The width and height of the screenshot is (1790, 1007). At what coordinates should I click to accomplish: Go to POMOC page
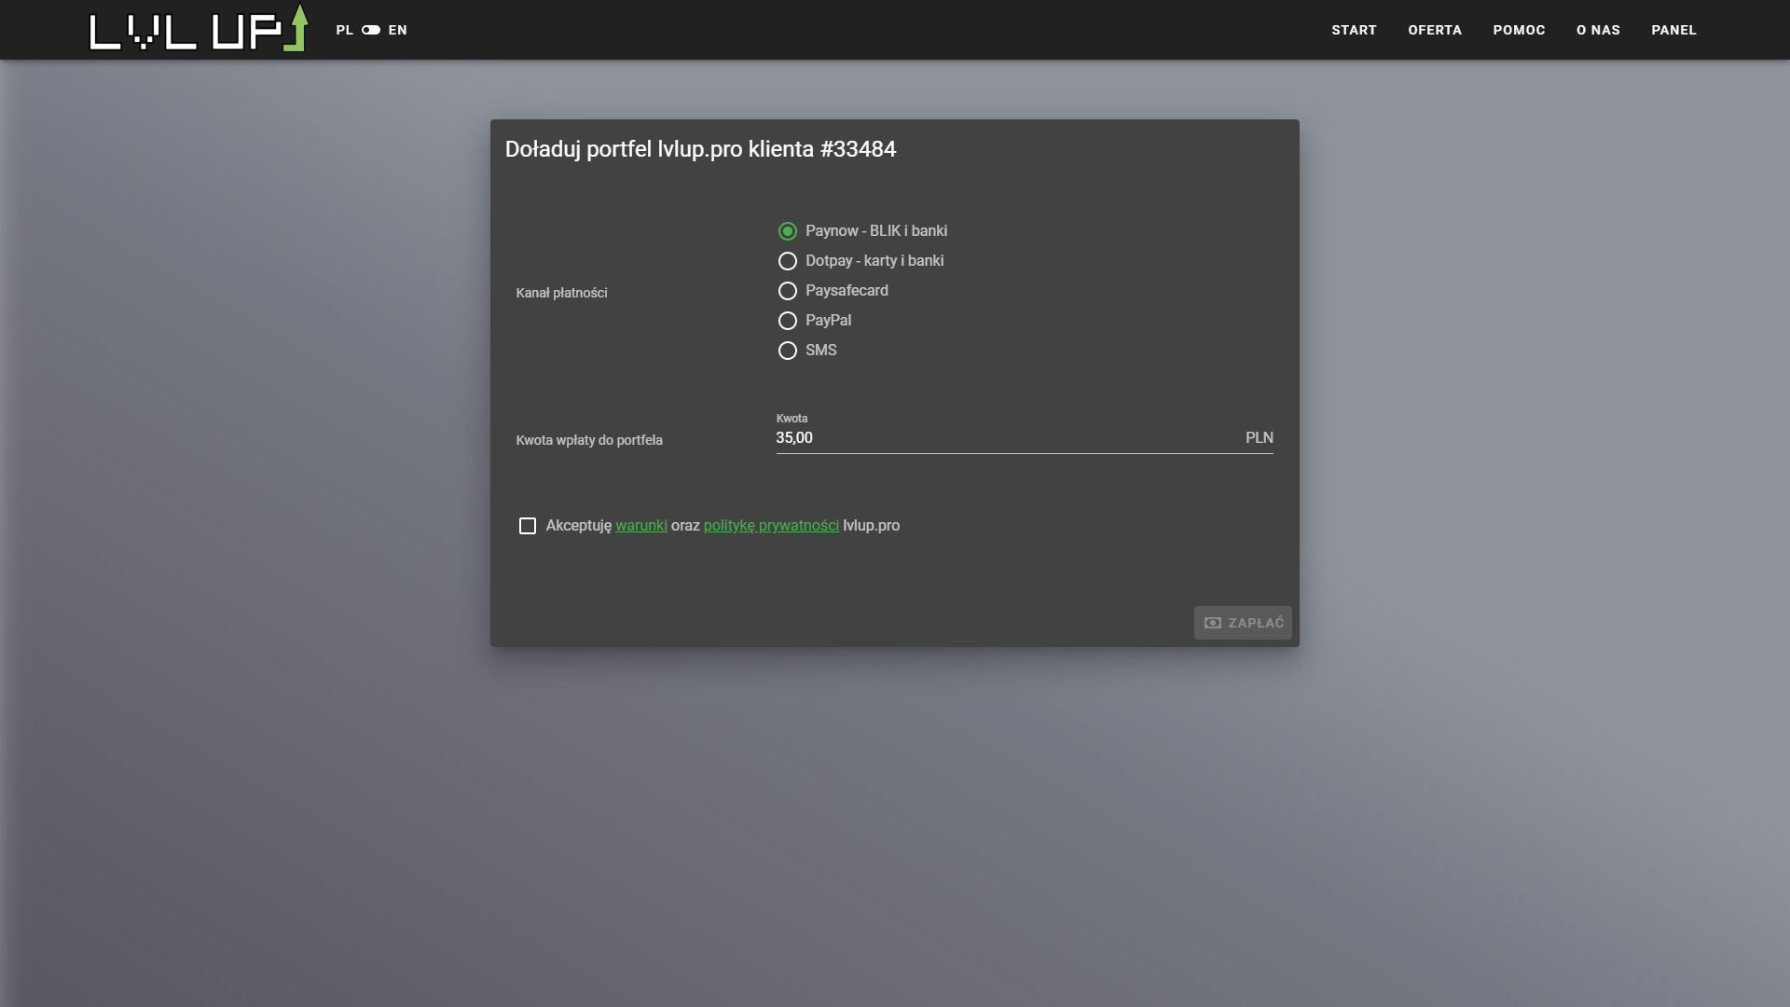pyautogui.click(x=1519, y=30)
